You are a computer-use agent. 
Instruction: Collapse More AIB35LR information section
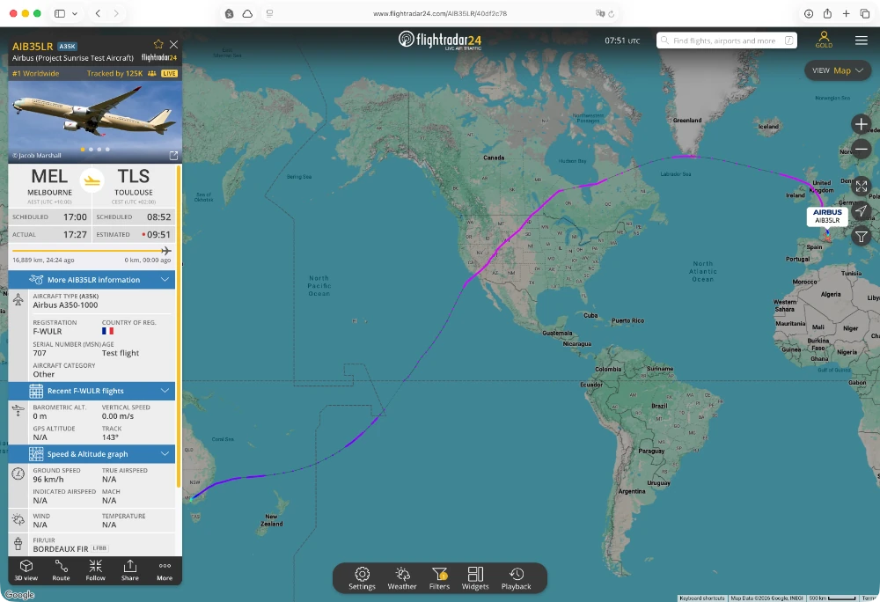(92, 279)
